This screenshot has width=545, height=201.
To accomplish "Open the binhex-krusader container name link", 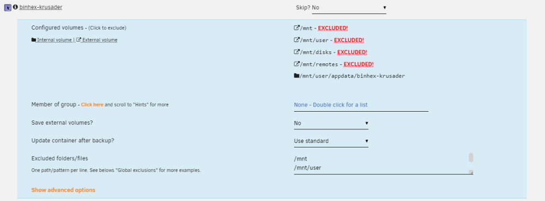I will (x=41, y=7).
